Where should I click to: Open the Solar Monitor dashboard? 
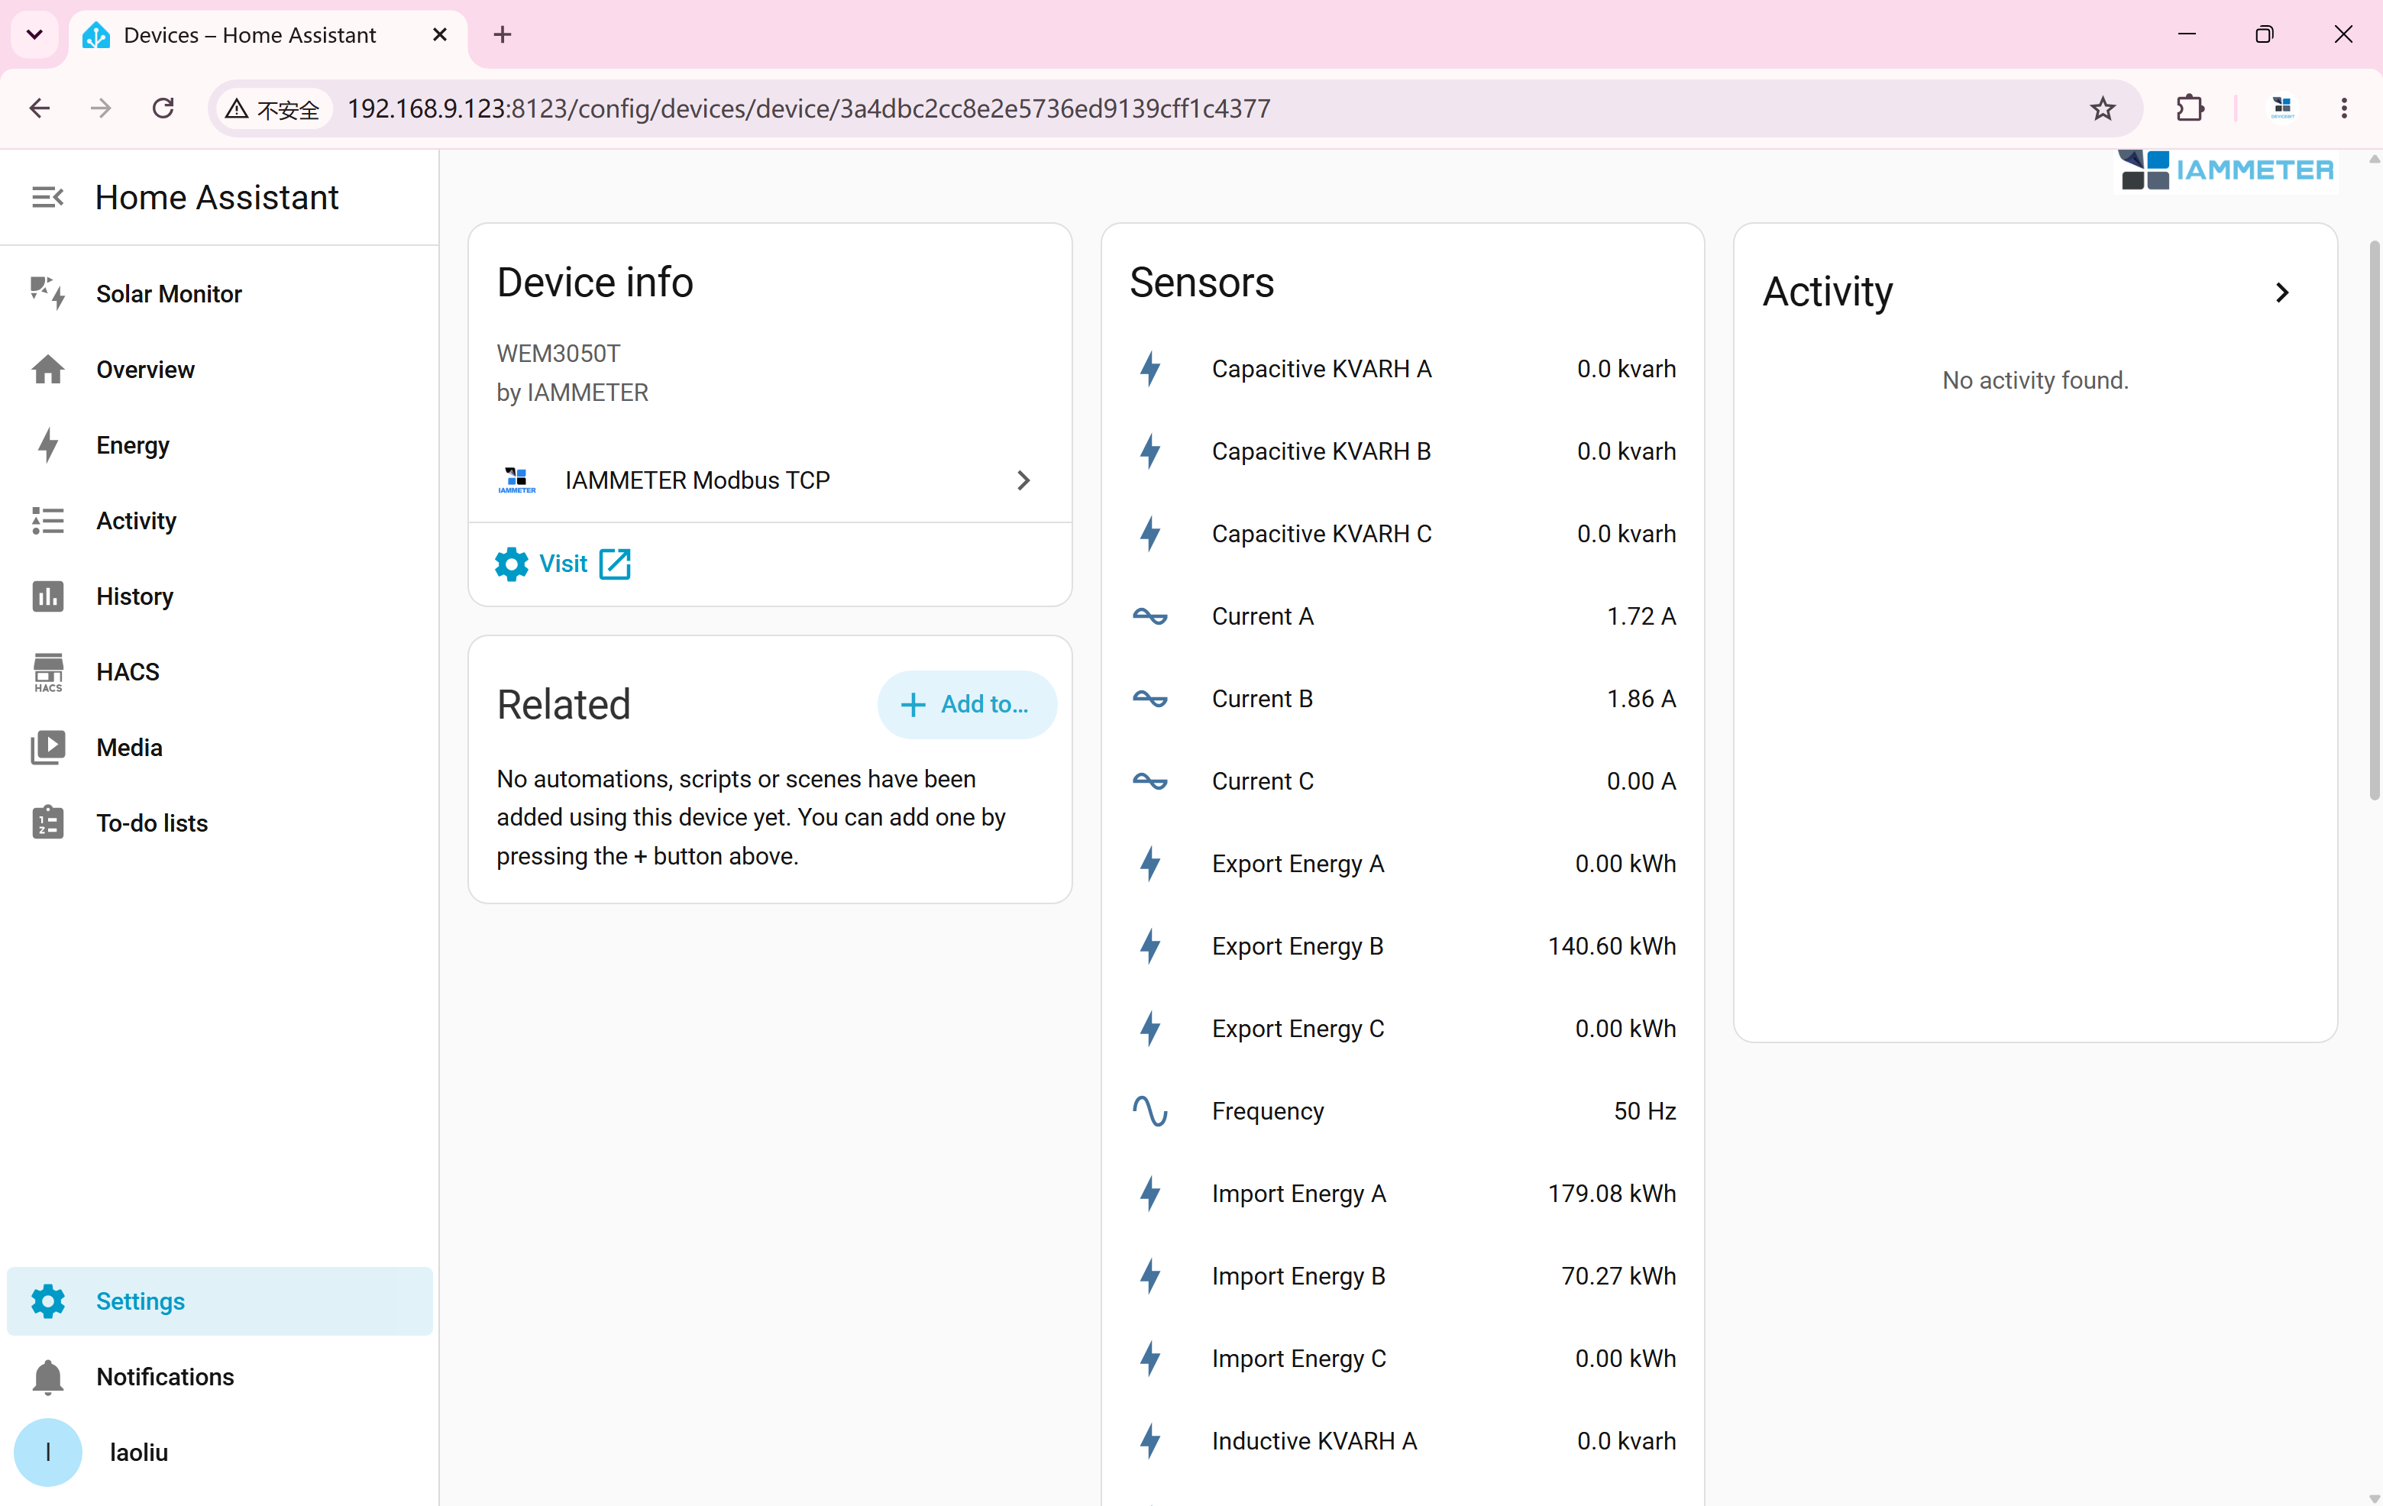(218, 294)
